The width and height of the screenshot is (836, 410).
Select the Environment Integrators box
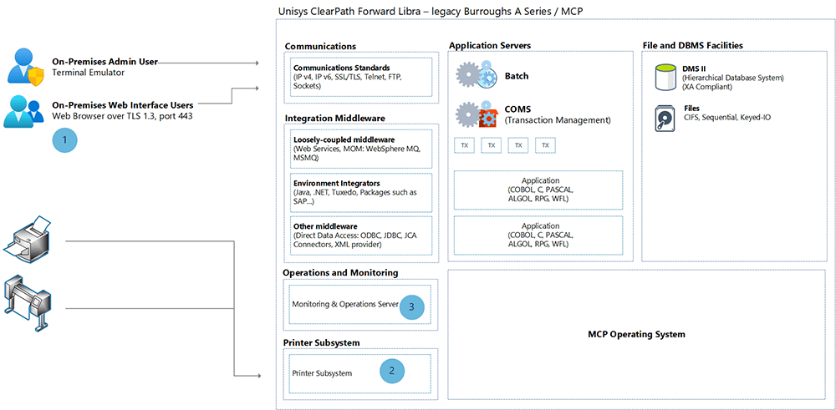(361, 192)
